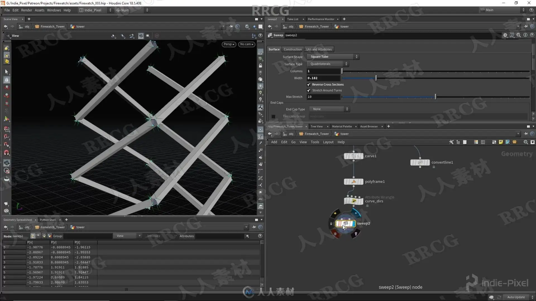Select the arrow Select tool in viewport toolbar
The width and height of the screenshot is (536, 301).
[x=6, y=72]
